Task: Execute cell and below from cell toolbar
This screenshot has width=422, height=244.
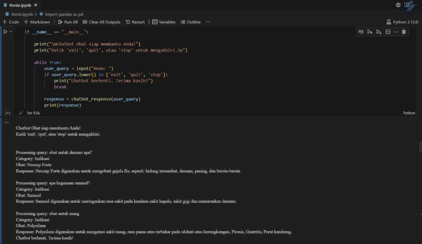Action: click(379, 32)
